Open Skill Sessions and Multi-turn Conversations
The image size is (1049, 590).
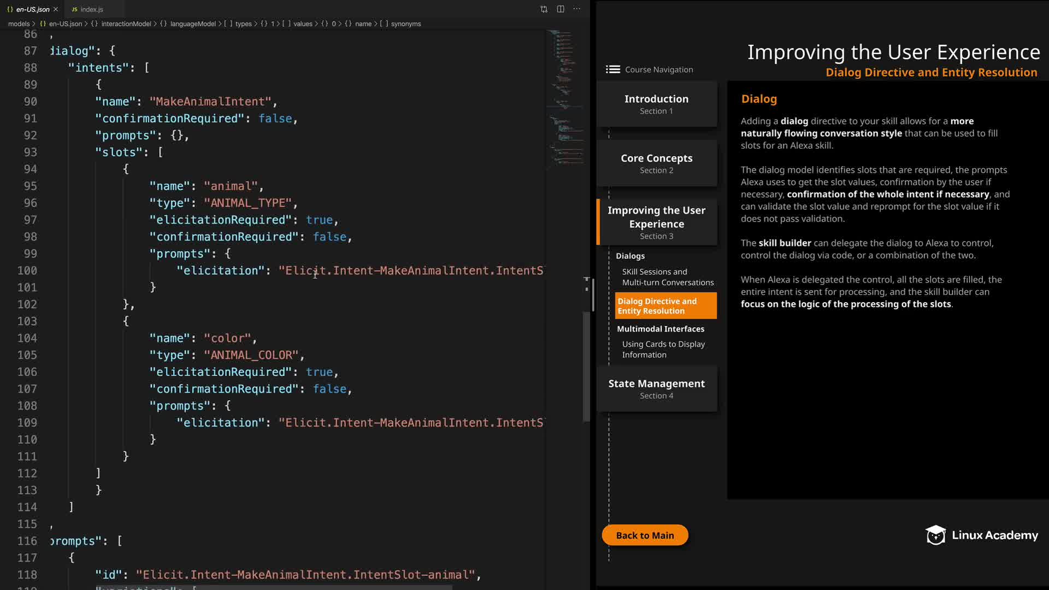(667, 277)
